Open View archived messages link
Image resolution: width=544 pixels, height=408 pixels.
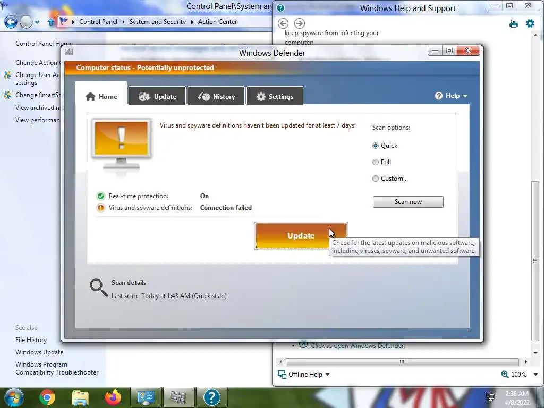click(38, 108)
